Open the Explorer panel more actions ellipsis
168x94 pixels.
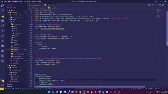click(25, 5)
